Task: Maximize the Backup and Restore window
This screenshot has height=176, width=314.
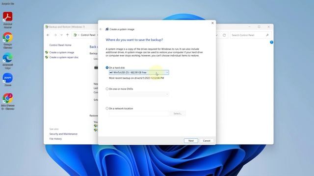Action: coord(259,26)
